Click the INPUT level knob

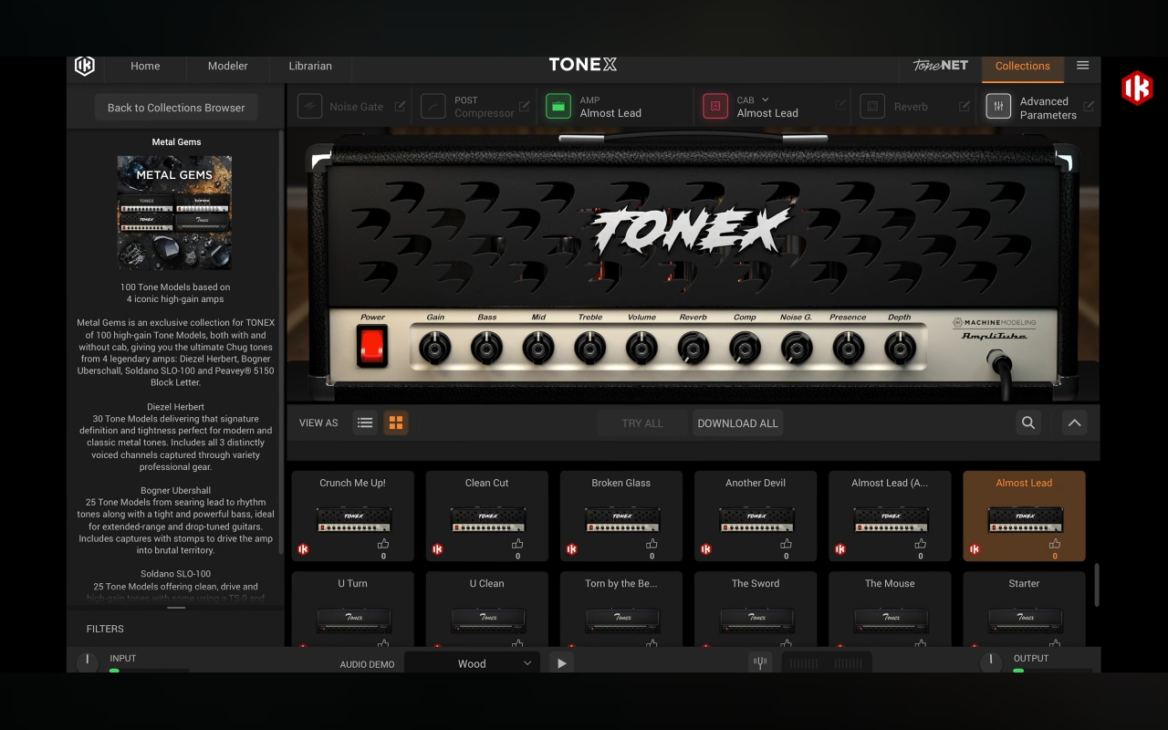(88, 662)
